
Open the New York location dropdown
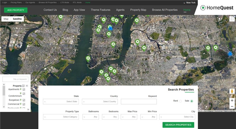click(x=189, y=3)
